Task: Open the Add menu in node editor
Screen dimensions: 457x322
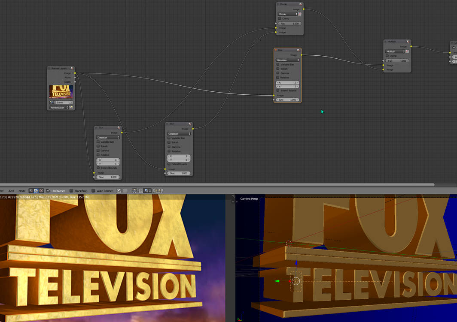Action: (x=11, y=191)
